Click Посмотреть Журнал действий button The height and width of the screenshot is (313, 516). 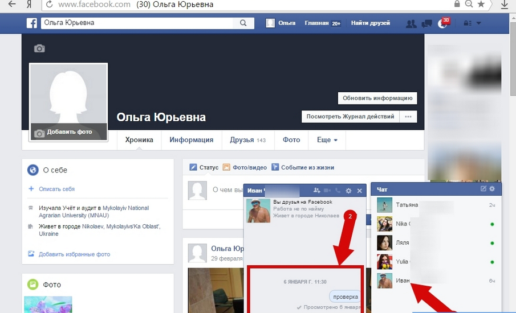tap(351, 117)
